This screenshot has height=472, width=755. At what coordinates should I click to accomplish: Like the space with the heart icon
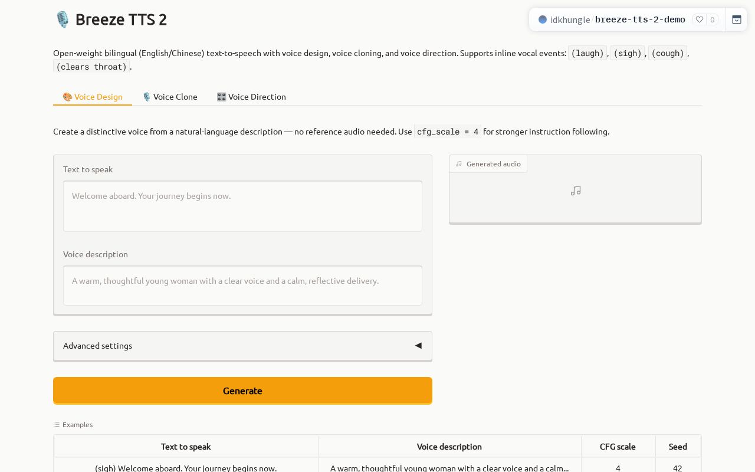coord(700,19)
